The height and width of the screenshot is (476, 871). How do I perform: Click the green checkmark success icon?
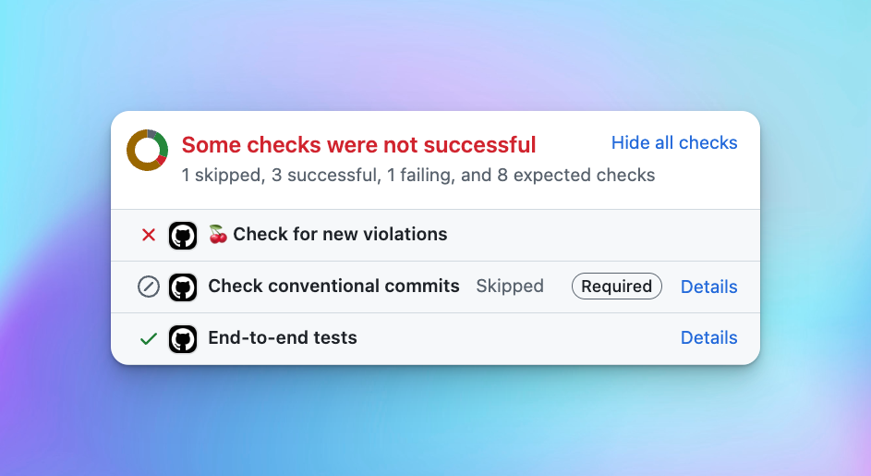[x=148, y=338]
